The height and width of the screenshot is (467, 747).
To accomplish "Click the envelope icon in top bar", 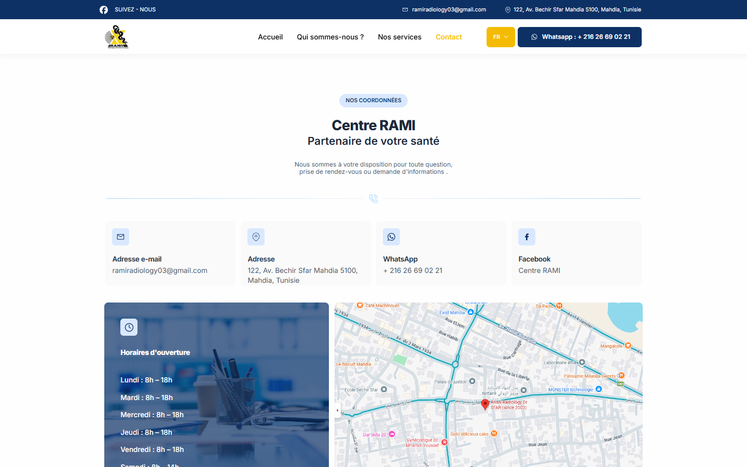I will (x=405, y=9).
